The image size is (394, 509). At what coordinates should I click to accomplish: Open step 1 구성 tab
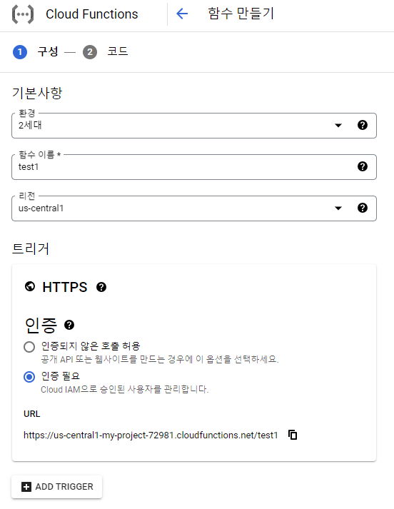pos(36,52)
